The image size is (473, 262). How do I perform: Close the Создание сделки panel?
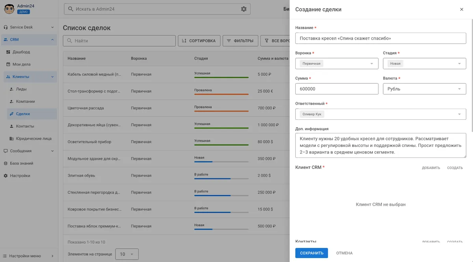[462, 9]
